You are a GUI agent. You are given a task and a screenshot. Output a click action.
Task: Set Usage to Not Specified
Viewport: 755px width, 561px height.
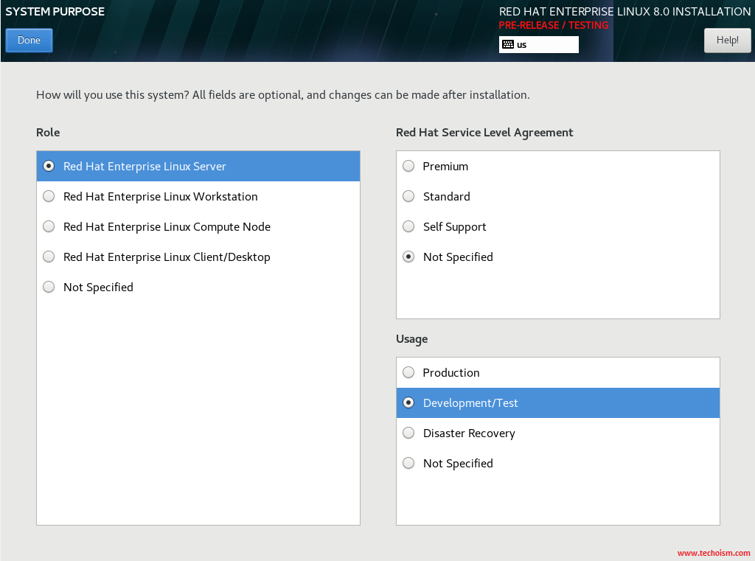(x=558, y=464)
